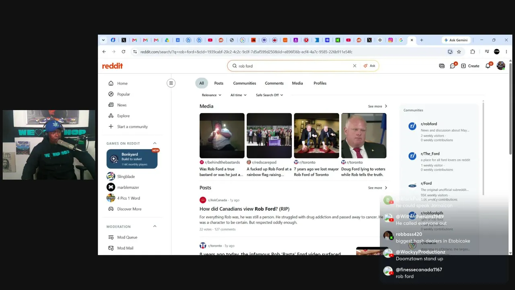Open the Relevance sort dropdown
The image size is (515, 290).
point(212,95)
